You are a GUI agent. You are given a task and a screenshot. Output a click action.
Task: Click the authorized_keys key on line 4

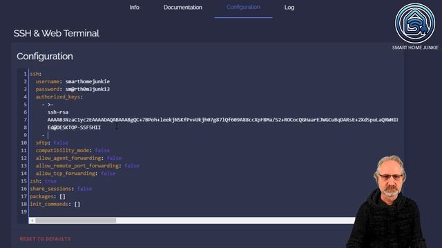(59, 96)
